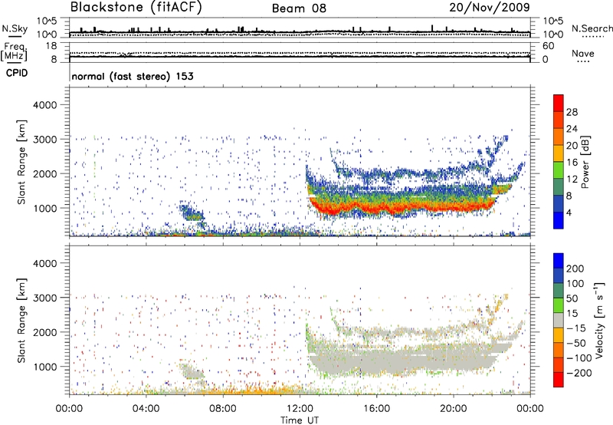The height and width of the screenshot is (425, 613).
Task: Click the "-200" label on Velocity scale
Action: pos(579,373)
